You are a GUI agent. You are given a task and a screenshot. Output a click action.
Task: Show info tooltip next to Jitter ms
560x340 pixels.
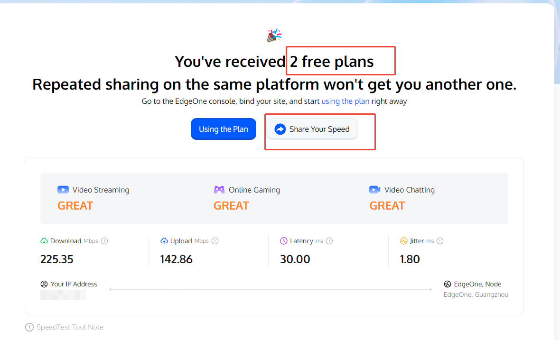pyautogui.click(x=440, y=241)
